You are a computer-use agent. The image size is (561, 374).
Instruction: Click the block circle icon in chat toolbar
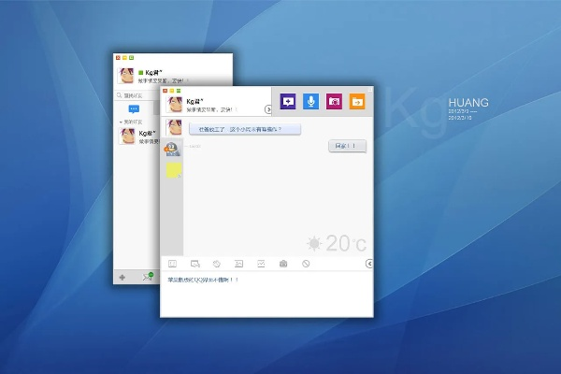pos(306,264)
